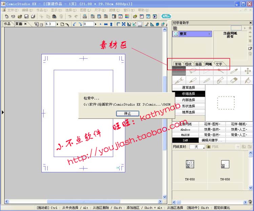254x211 pixels.
Task: Click the rotation angle field showing 0
Action: (89, 24)
